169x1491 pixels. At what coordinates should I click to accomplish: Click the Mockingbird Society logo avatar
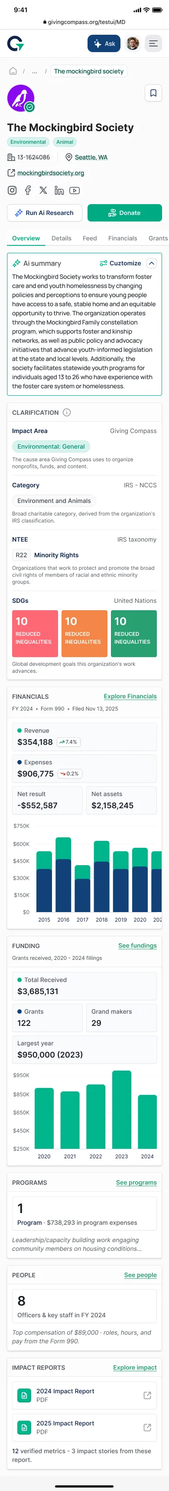click(x=21, y=99)
